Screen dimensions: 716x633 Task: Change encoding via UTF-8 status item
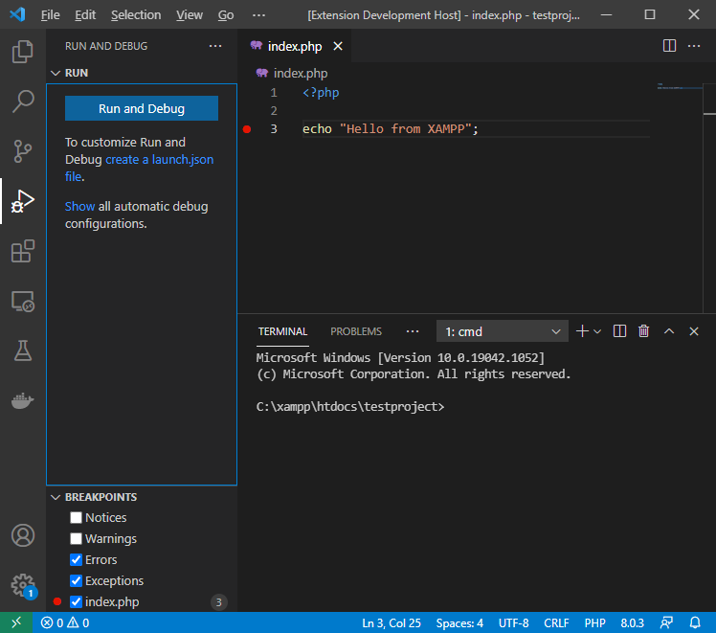click(x=513, y=622)
